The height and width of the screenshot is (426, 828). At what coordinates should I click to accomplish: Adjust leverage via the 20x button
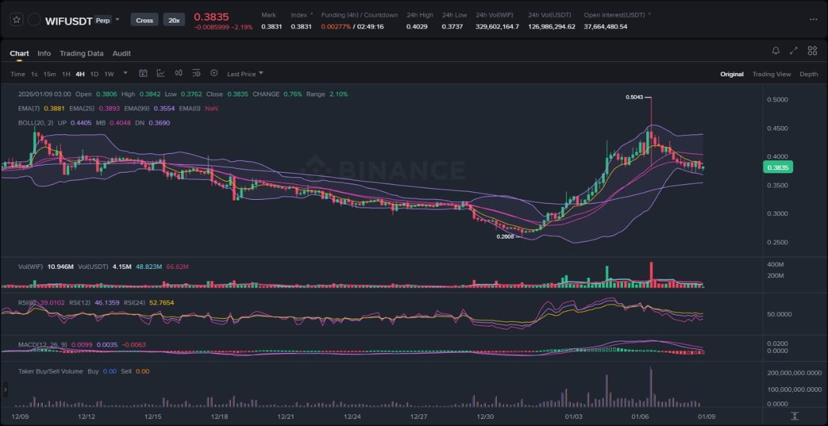point(174,20)
